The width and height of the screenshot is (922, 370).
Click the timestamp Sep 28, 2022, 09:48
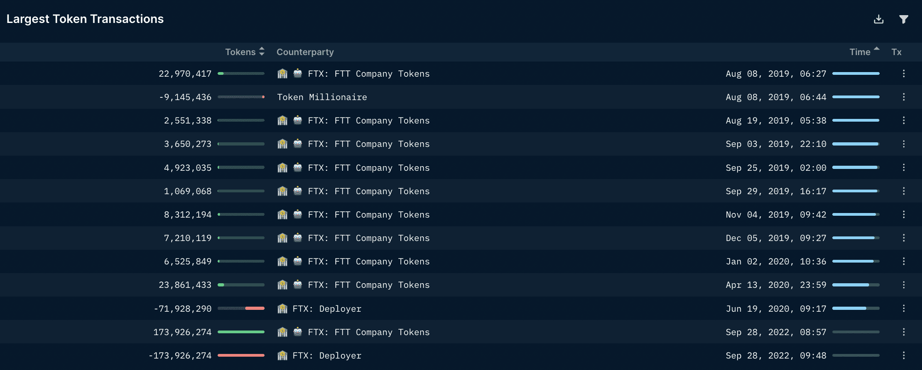click(x=776, y=355)
